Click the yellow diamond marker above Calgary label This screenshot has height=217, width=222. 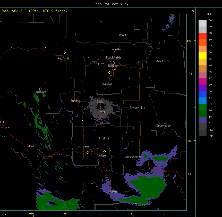tap(104, 152)
